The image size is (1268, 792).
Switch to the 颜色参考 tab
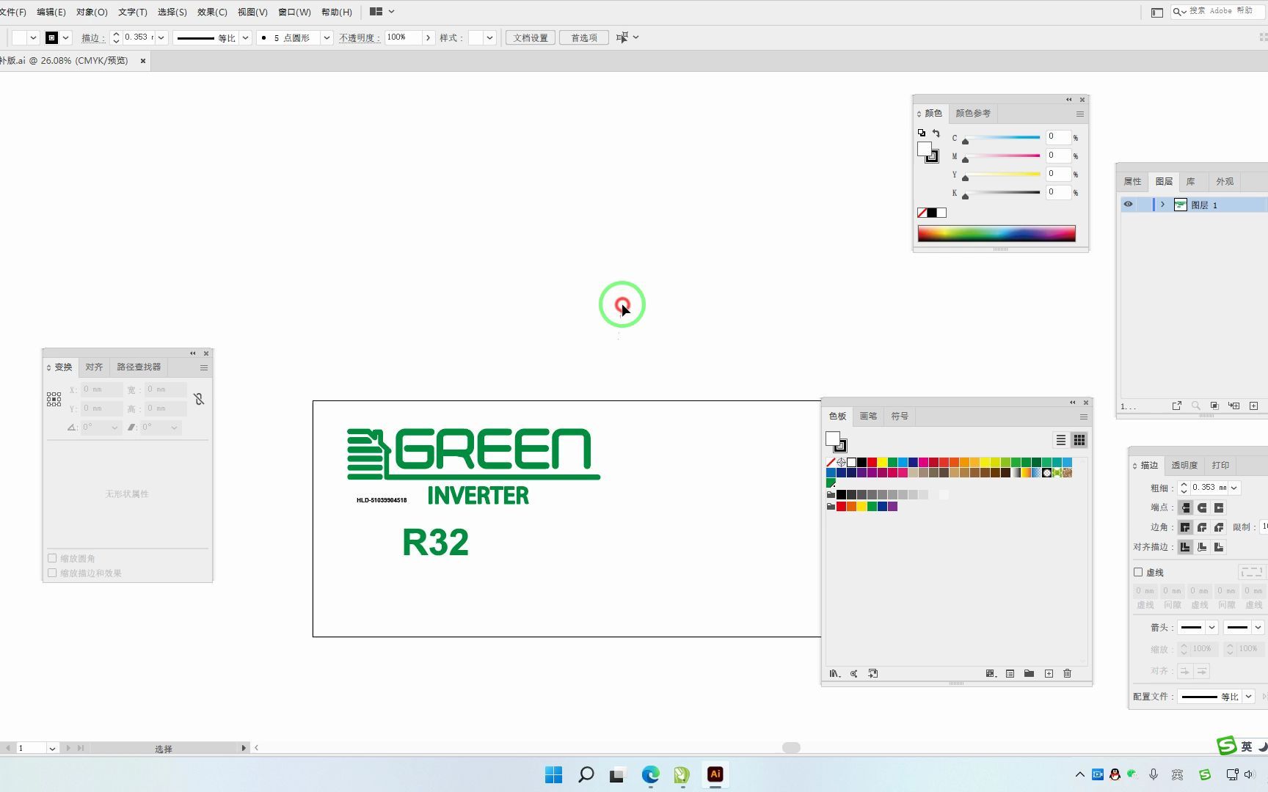click(973, 114)
